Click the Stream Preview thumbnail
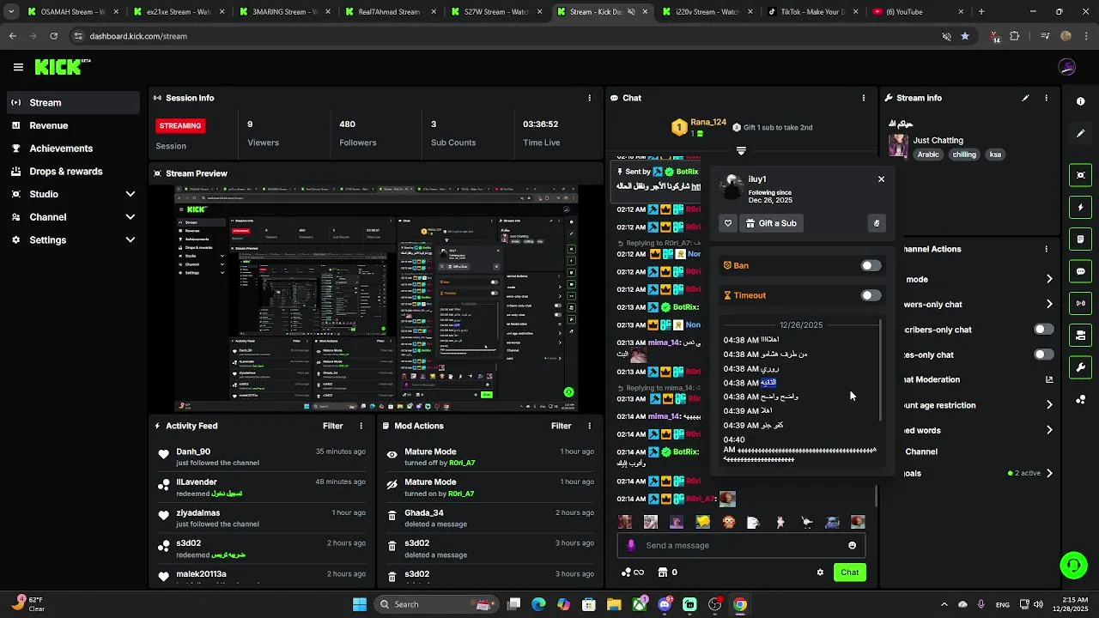The height and width of the screenshot is (618, 1099). [376, 298]
